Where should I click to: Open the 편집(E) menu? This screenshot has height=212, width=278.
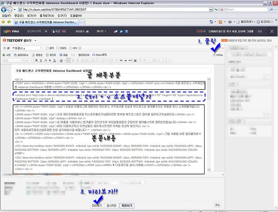tap(19, 15)
